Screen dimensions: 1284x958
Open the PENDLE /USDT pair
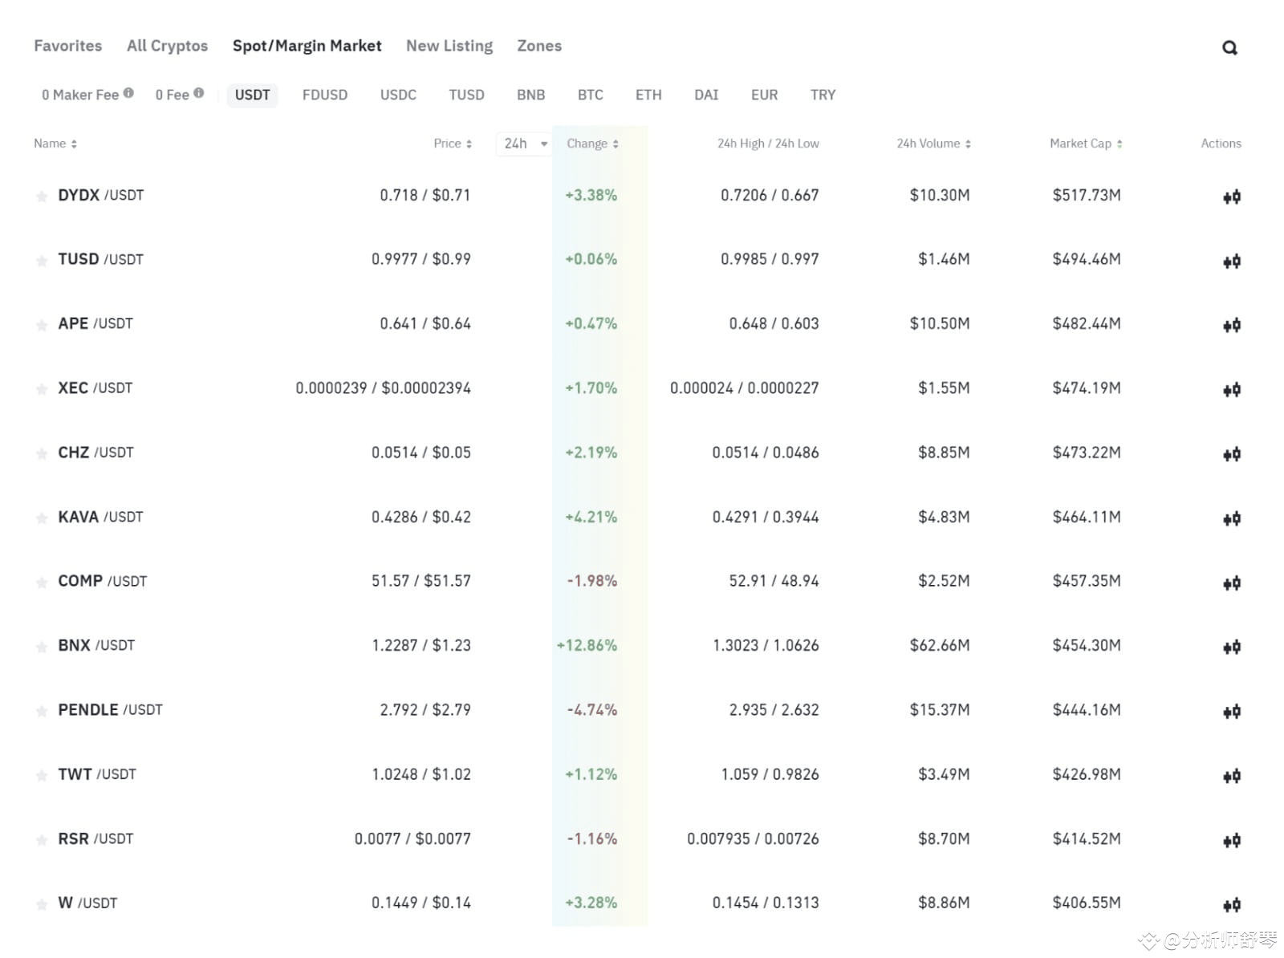(x=110, y=709)
